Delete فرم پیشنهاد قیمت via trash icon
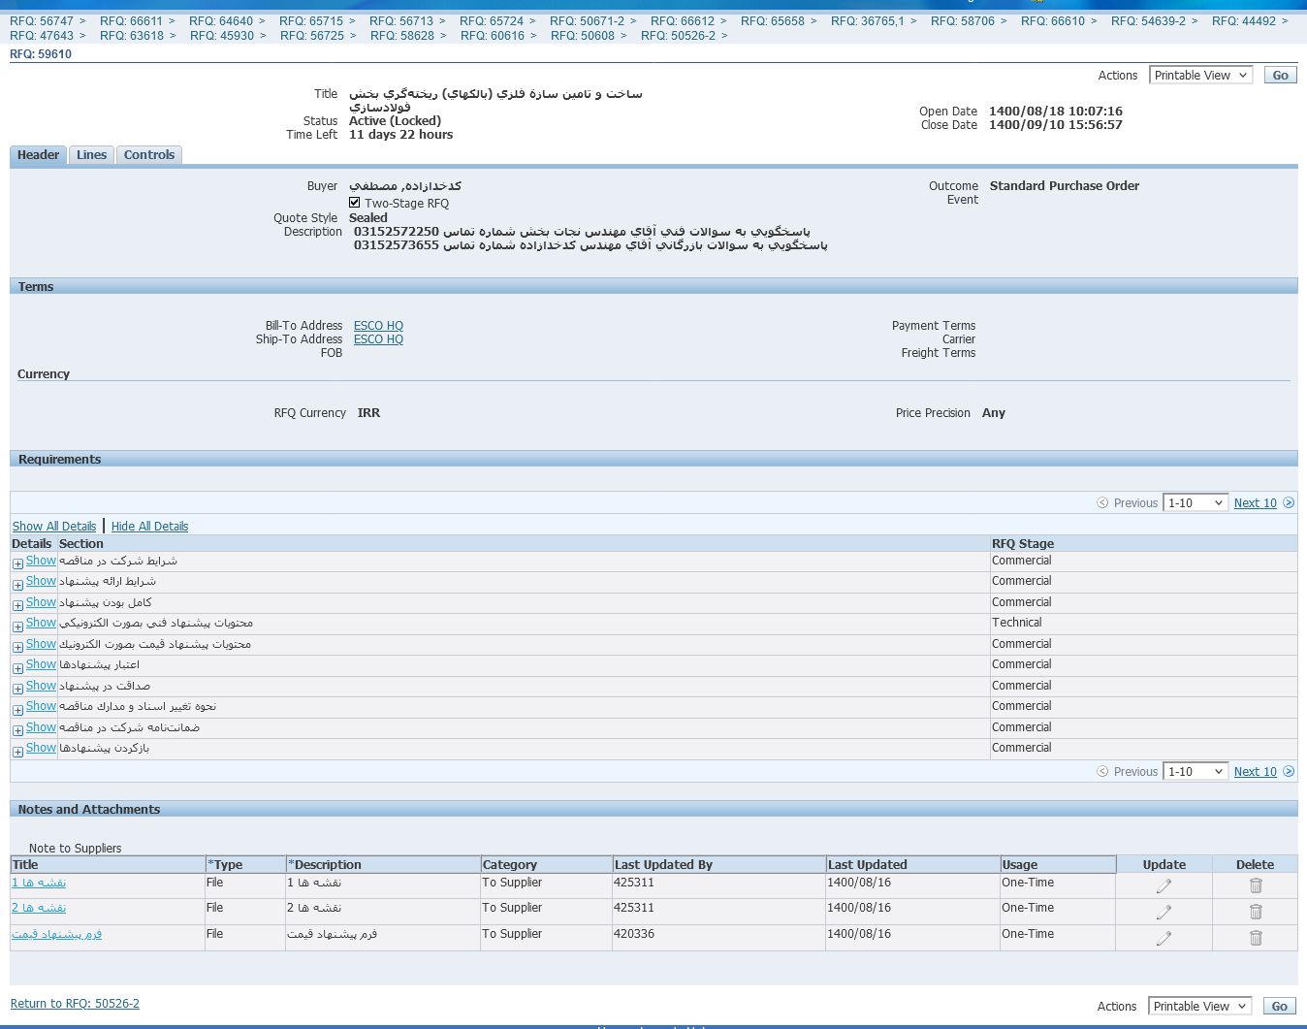The height and width of the screenshot is (1029, 1307). tap(1256, 938)
